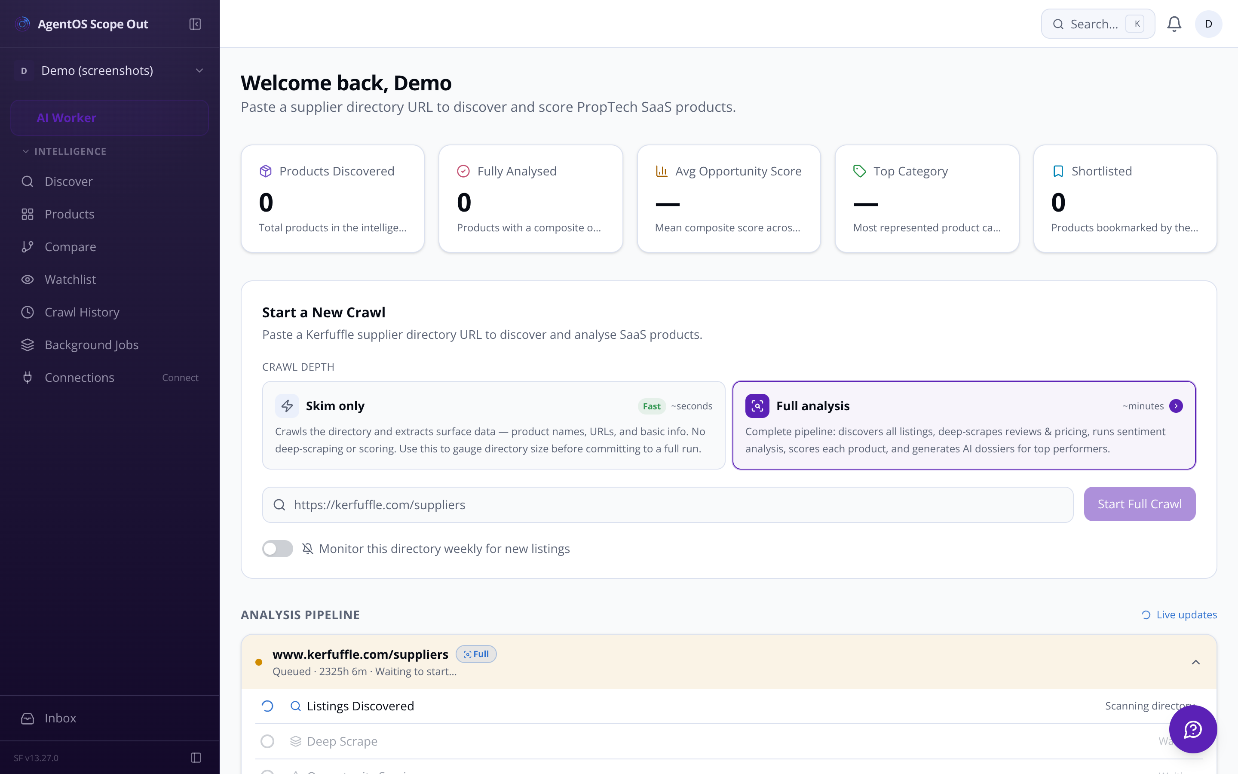Image resolution: width=1238 pixels, height=774 pixels.
Task: Collapse the sidebar with the header panel icon
Action: tap(195, 24)
